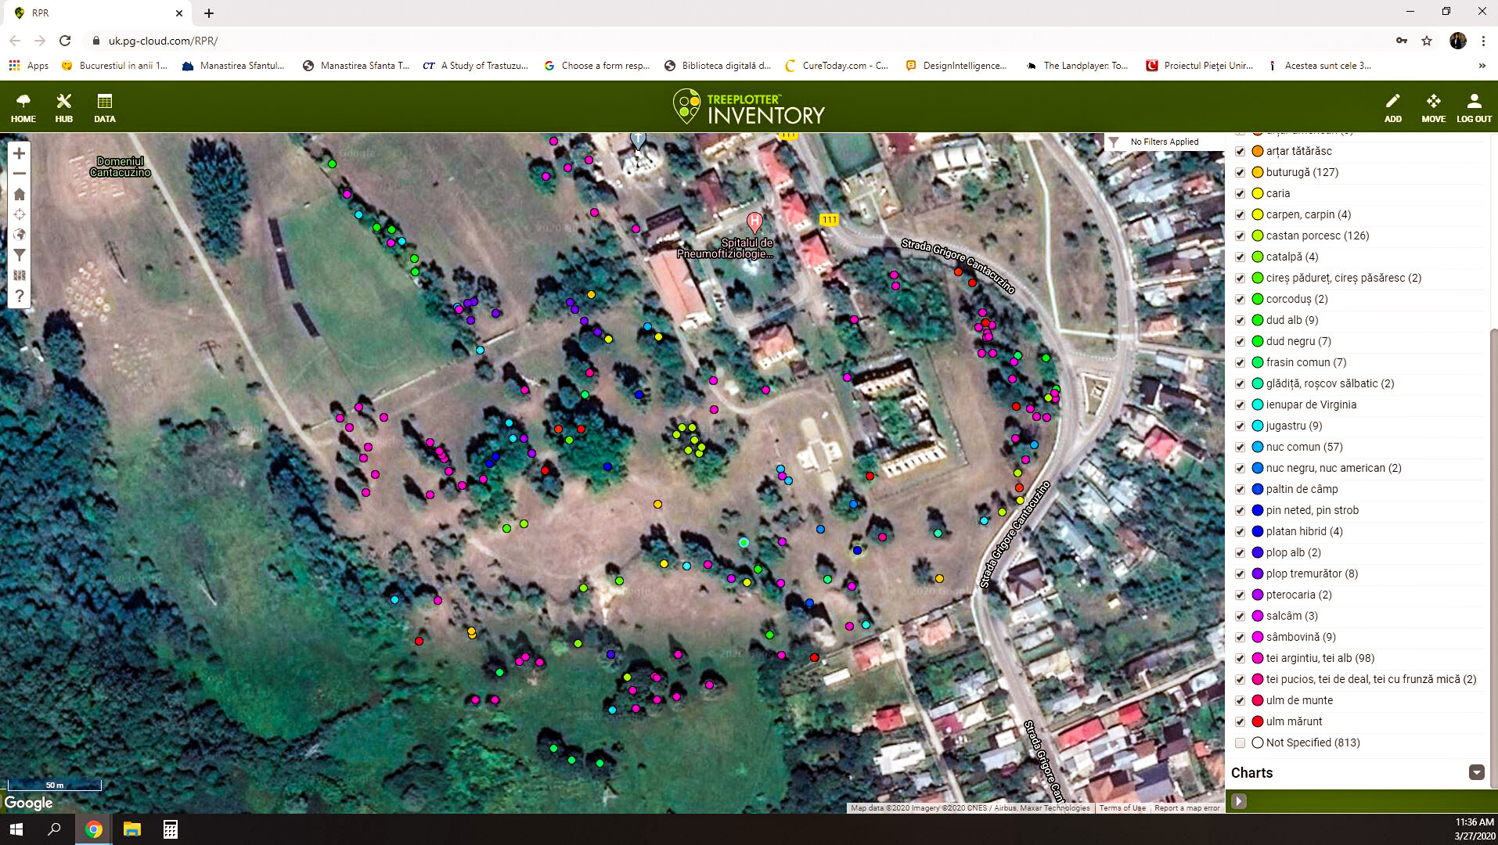The height and width of the screenshot is (845, 1498).
Task: Enable the Not Specified (813) checkbox
Action: pos(1240,743)
